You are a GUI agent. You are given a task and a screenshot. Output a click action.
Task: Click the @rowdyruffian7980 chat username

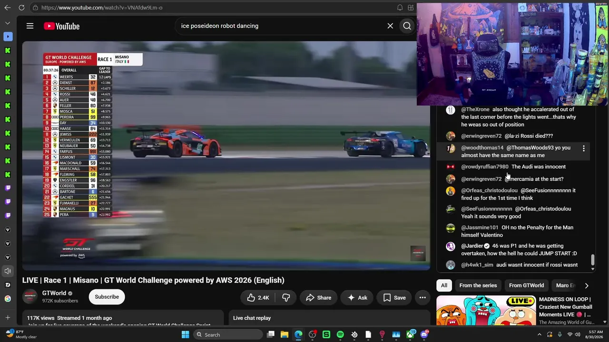485,167
